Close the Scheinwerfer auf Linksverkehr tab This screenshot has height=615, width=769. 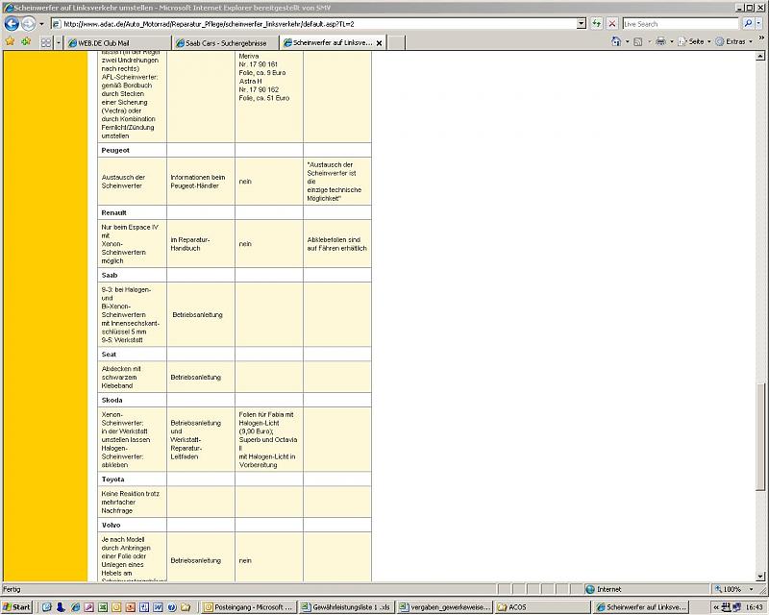(x=379, y=43)
